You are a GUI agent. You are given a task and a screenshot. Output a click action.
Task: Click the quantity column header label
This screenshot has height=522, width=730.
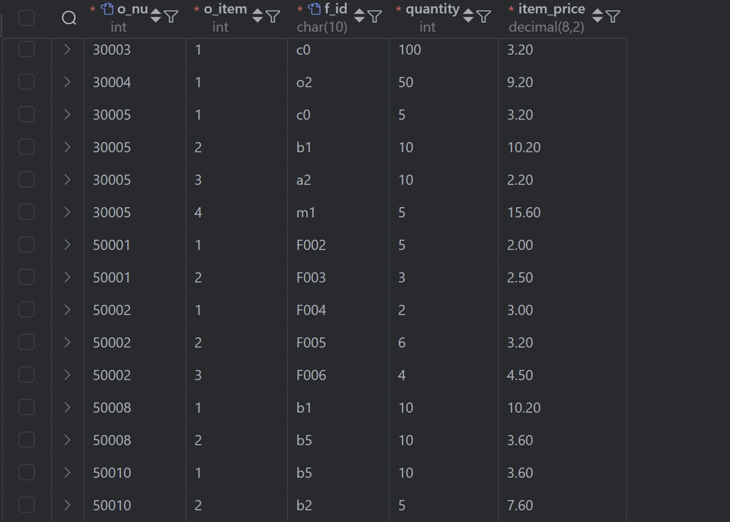(x=433, y=9)
